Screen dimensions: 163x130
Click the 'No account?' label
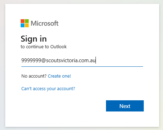click(34, 76)
